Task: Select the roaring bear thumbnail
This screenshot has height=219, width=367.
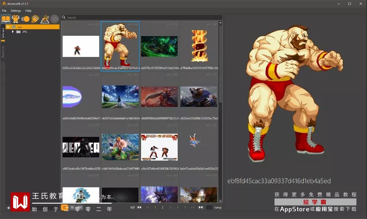Action: pos(198,96)
